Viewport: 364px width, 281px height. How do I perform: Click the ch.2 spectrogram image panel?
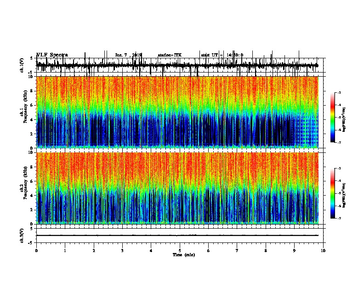[177, 188]
